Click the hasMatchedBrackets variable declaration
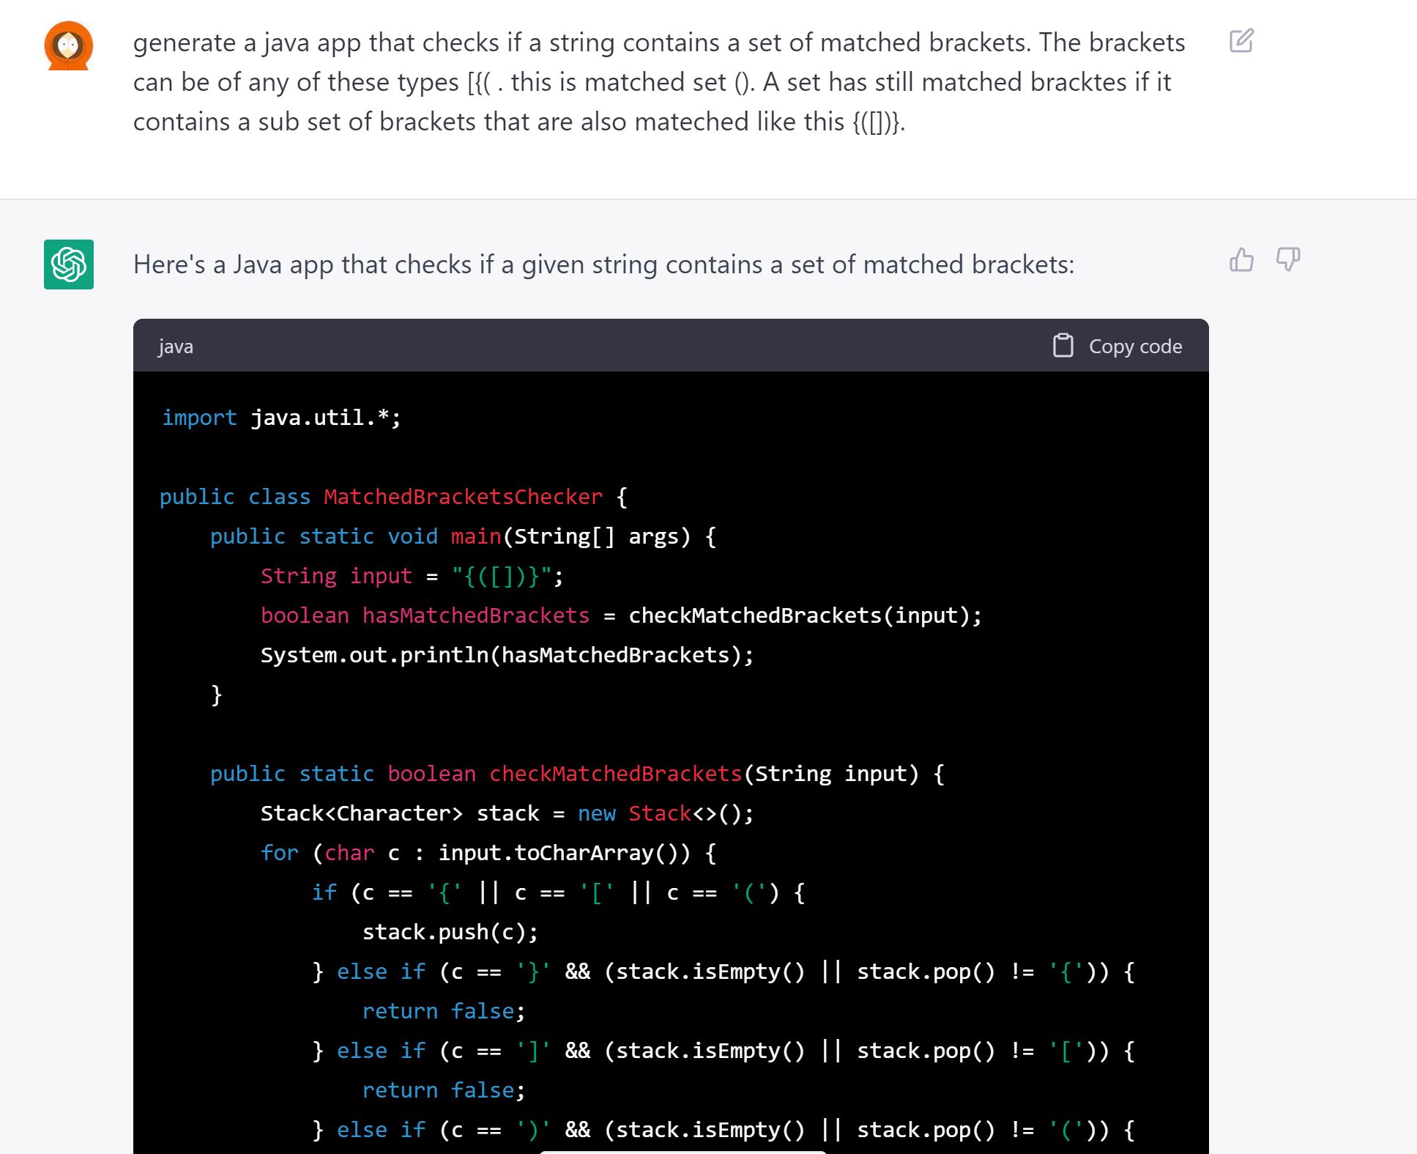The image size is (1417, 1154). pos(475,615)
